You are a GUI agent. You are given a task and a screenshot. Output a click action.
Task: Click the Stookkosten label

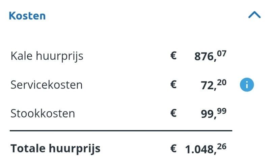tap(43, 113)
